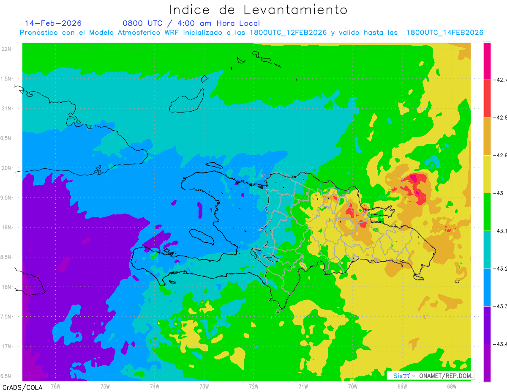Click the WRF model forecast description line
507x392 pixels.
[251, 33]
